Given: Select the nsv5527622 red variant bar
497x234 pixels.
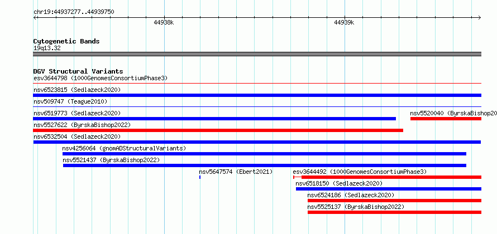Looking at the screenshot, I should coord(218,130).
